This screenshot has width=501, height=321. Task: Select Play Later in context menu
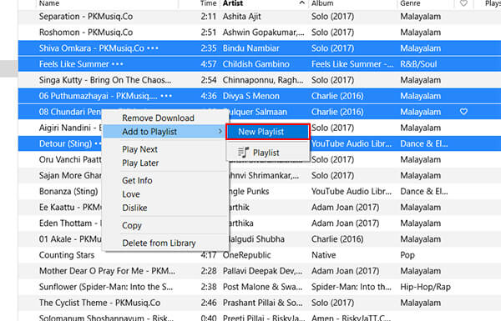coord(140,163)
